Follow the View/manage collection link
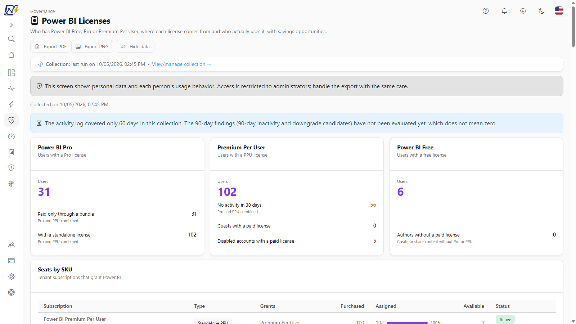The height and width of the screenshot is (324, 576). [x=181, y=64]
